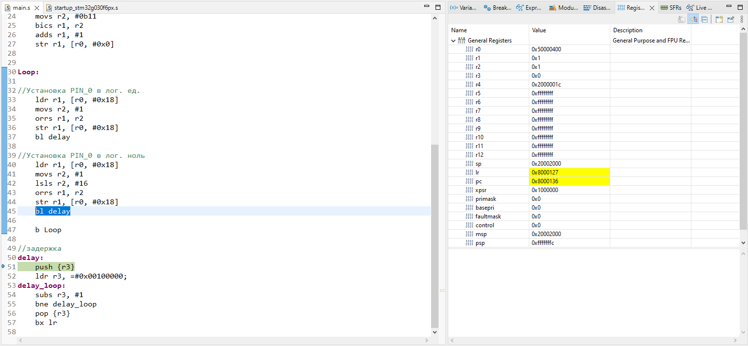Click the highlighted 'bl delay' on line 45
Viewport: 748px width, 346px height.
(x=53, y=211)
